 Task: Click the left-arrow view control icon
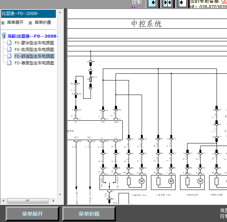tap(182, 3)
